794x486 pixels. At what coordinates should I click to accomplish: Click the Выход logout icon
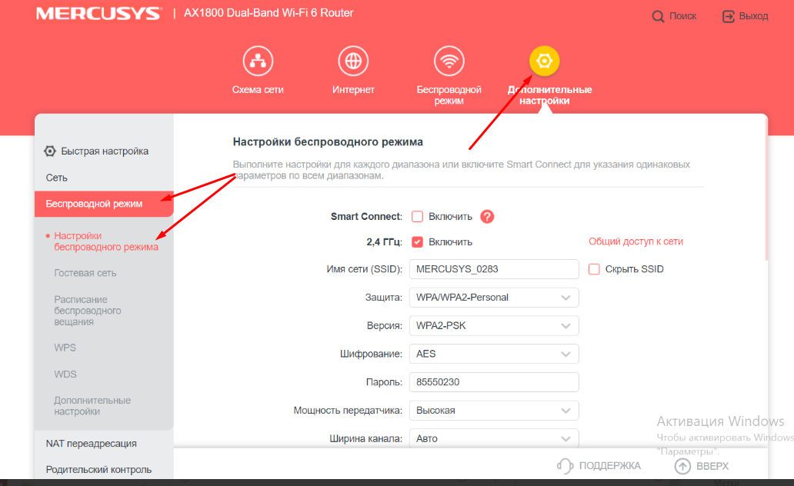click(728, 16)
